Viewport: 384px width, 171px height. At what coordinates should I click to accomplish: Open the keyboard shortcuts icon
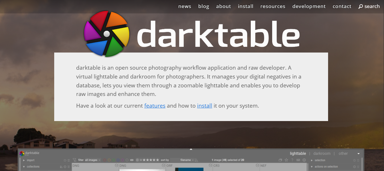click(x=298, y=160)
